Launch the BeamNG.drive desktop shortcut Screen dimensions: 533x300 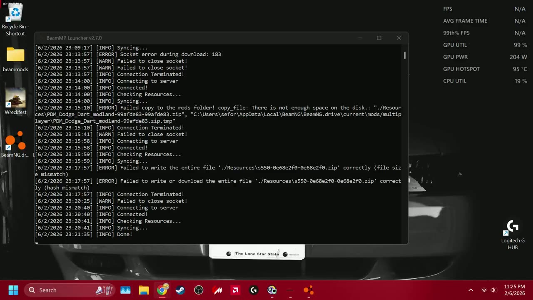click(x=15, y=144)
